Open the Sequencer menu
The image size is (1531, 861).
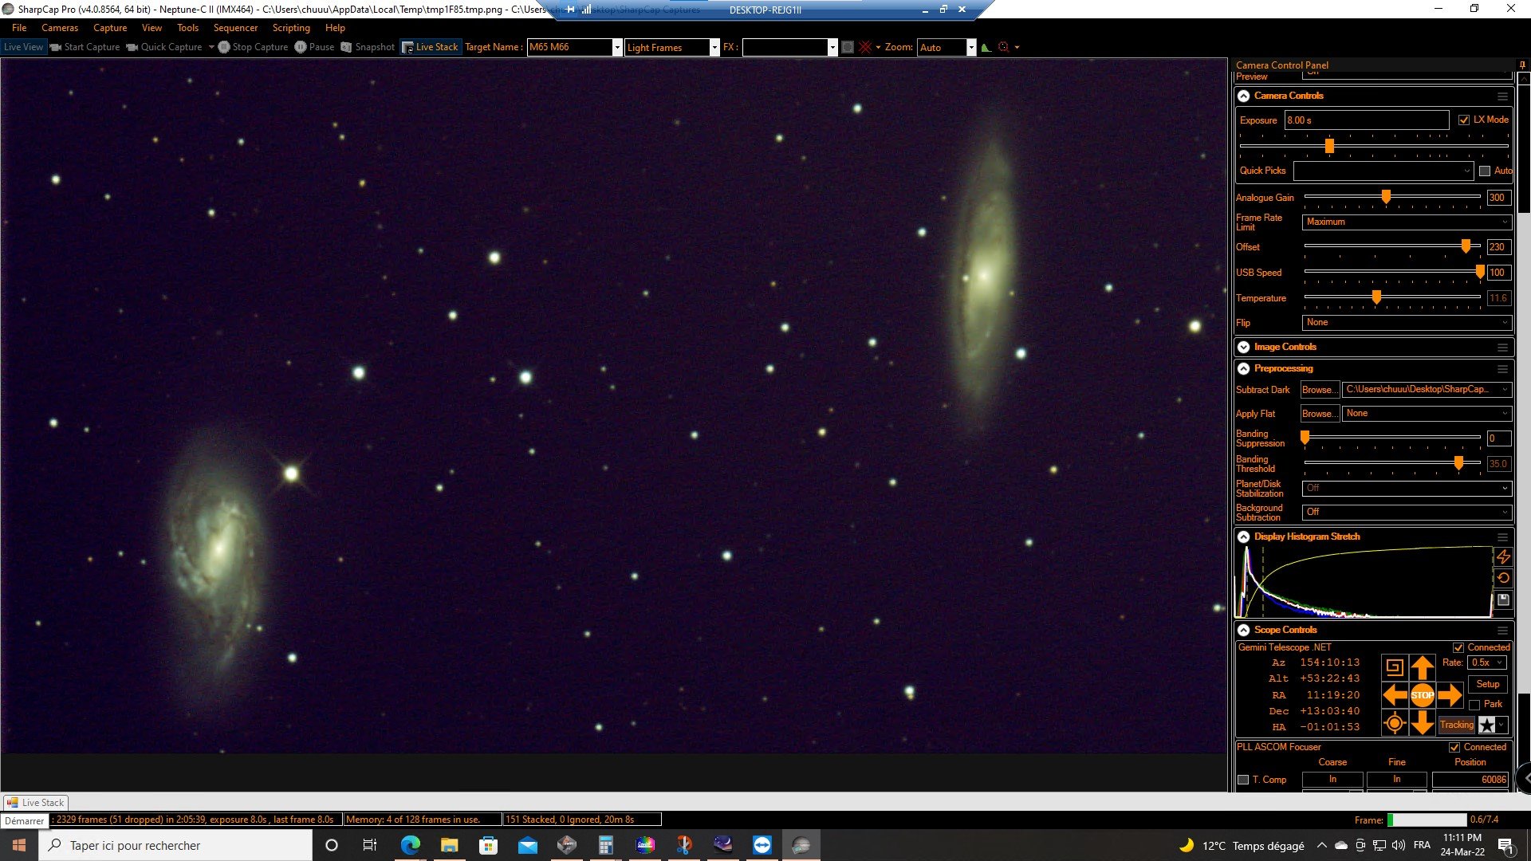235,28
